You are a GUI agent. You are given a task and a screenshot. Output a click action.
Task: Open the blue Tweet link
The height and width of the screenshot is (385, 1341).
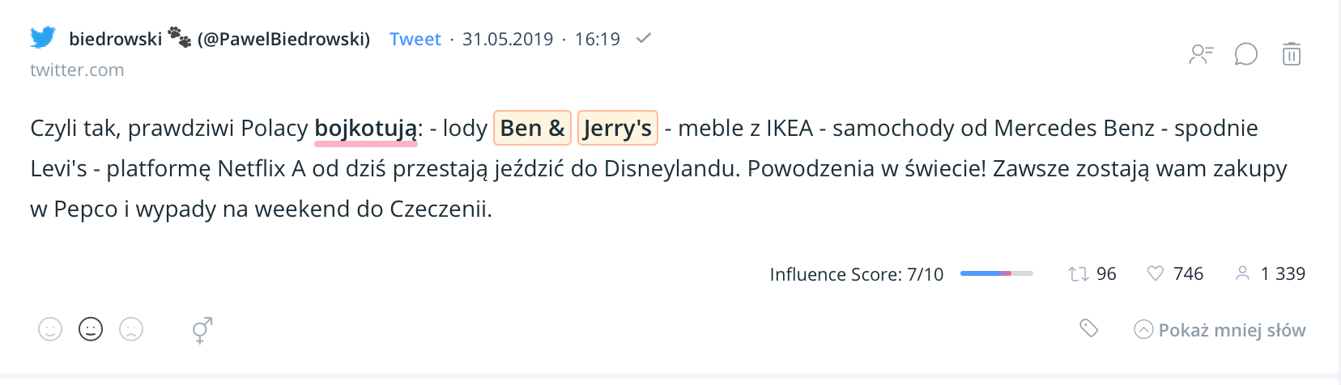click(415, 39)
